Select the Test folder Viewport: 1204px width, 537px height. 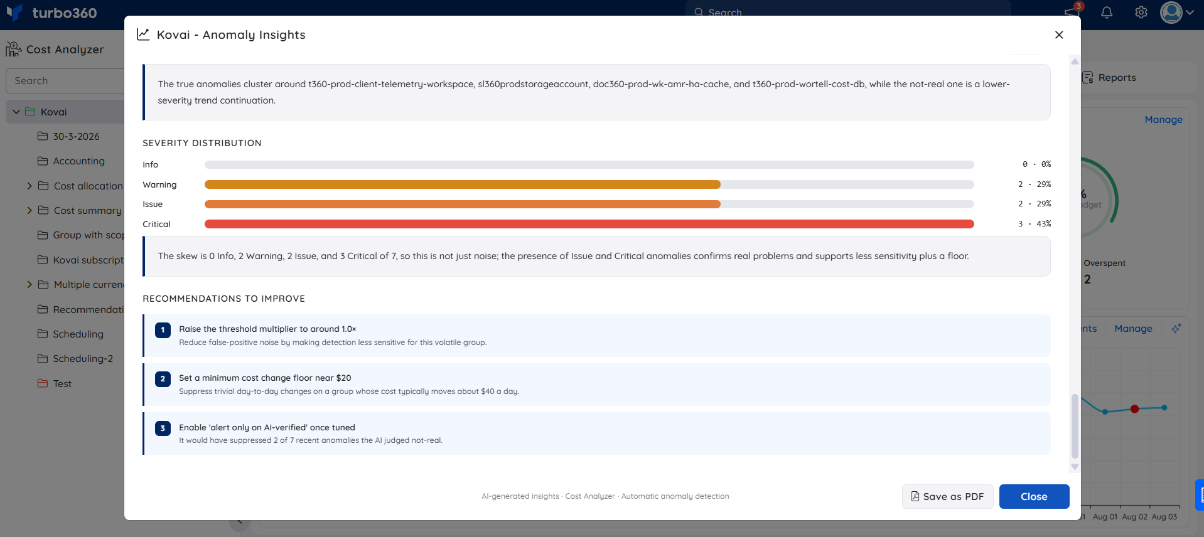pyautogui.click(x=62, y=383)
